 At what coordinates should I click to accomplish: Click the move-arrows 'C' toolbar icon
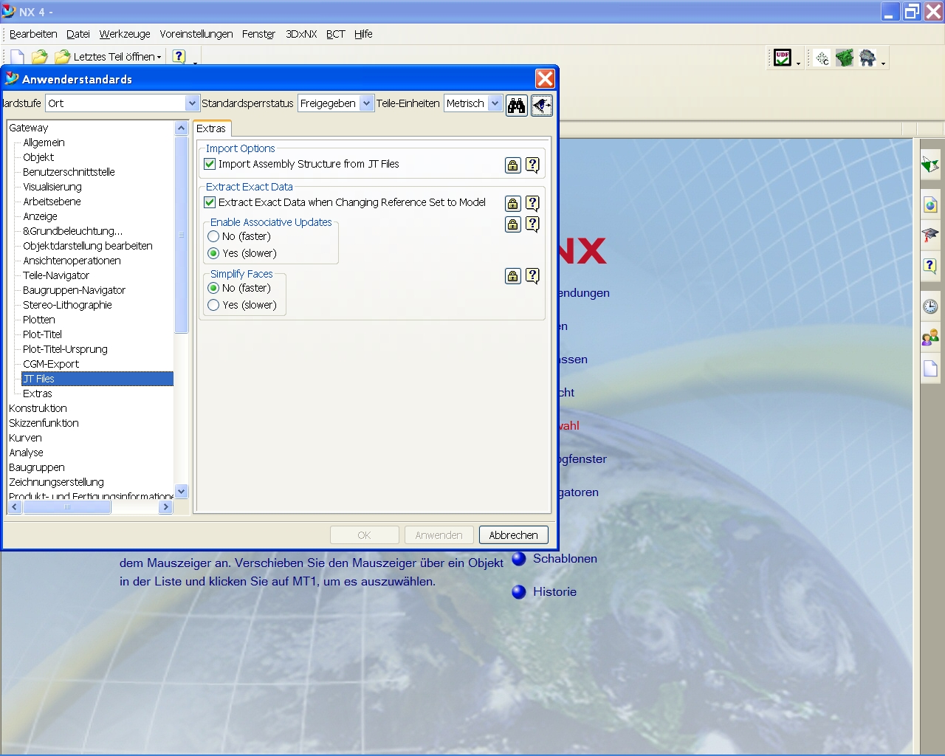click(x=822, y=58)
